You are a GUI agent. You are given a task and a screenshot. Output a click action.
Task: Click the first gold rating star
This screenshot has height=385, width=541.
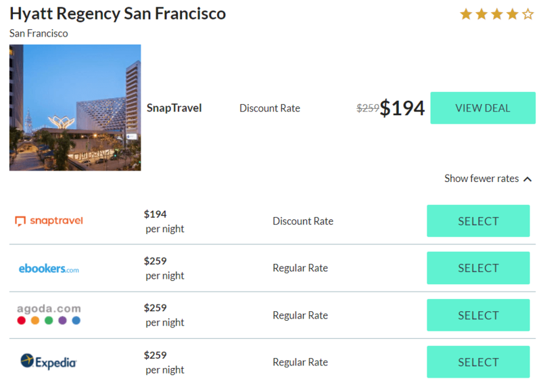coord(466,14)
